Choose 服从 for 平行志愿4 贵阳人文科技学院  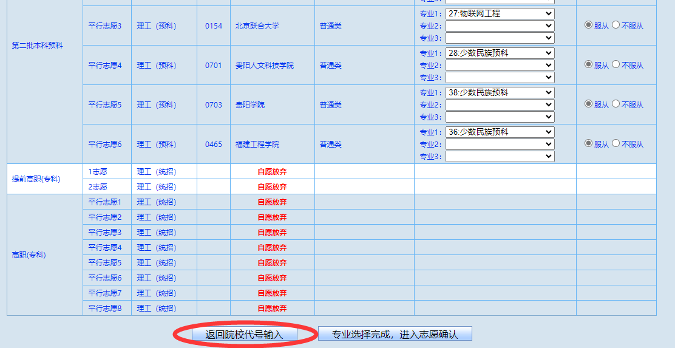(x=588, y=64)
